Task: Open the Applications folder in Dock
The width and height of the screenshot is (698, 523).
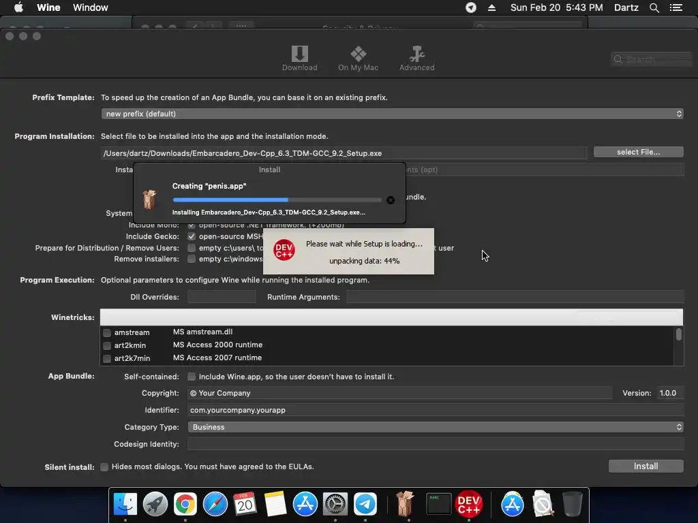Action: tap(513, 504)
